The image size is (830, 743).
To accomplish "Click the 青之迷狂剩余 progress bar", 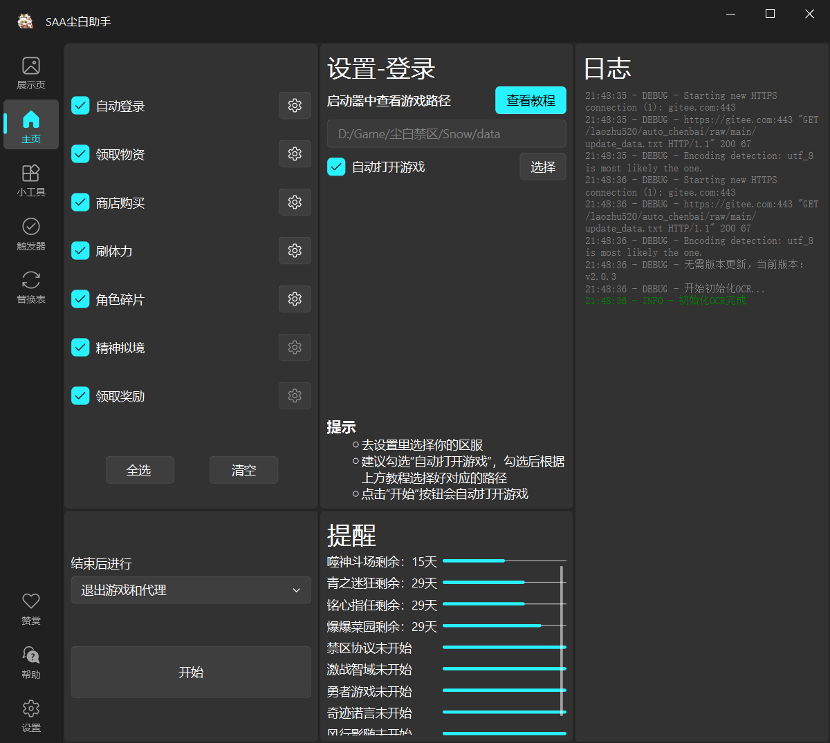I will coord(504,582).
